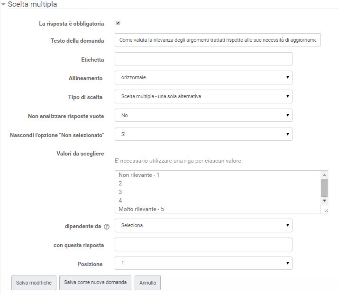The width and height of the screenshot is (338, 294).
Task: Click the scroll up arrow in values box
Action: 324,175
